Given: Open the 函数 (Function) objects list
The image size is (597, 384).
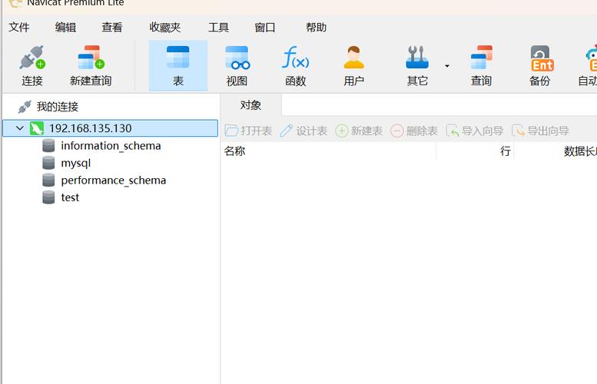Looking at the screenshot, I should [x=296, y=66].
